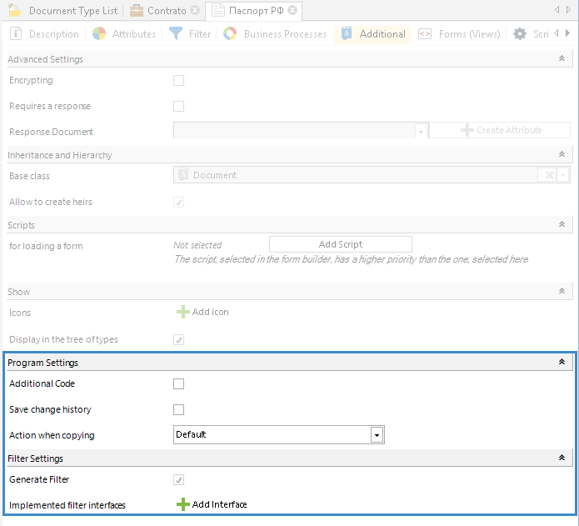Clear the Base class Document value
Screen dimensions: 579x526
coord(547,175)
